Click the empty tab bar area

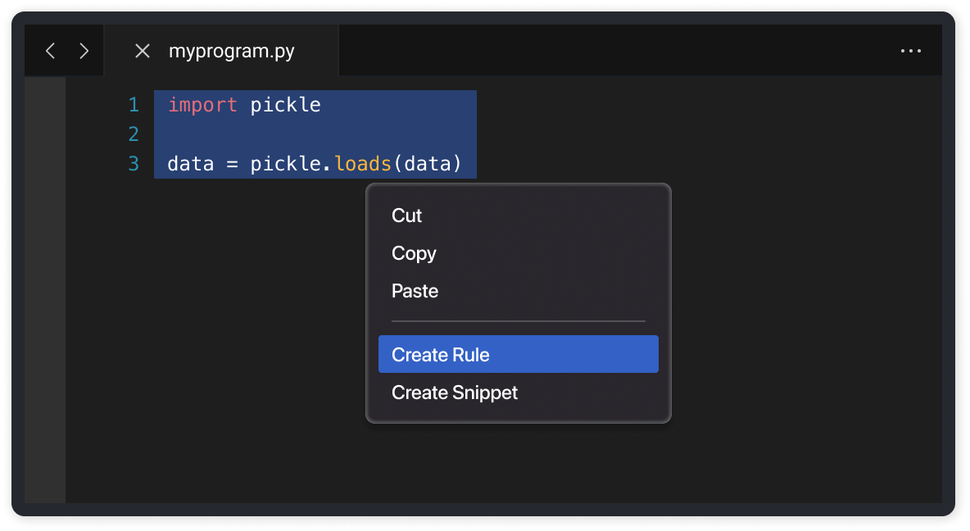pyautogui.click(x=573, y=50)
